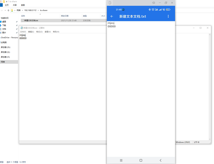The height and width of the screenshot is (164, 214).
Task: Click the Notepad vertical scrollbar down arrow
Action: pos(210,139)
